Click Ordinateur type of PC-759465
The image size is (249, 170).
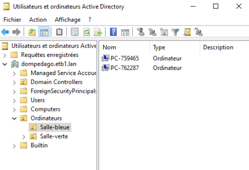(x=167, y=58)
